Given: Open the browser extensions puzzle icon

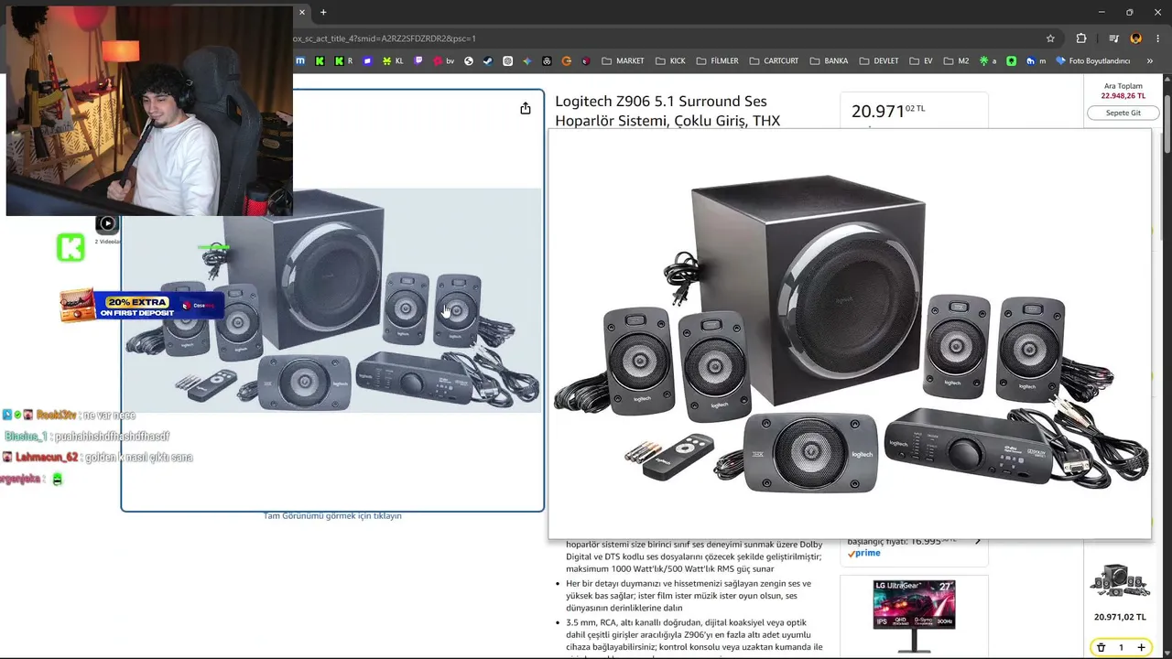Looking at the screenshot, I should (1081, 38).
